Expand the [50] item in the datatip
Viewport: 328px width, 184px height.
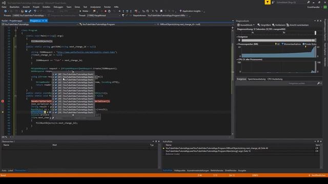(53, 102)
